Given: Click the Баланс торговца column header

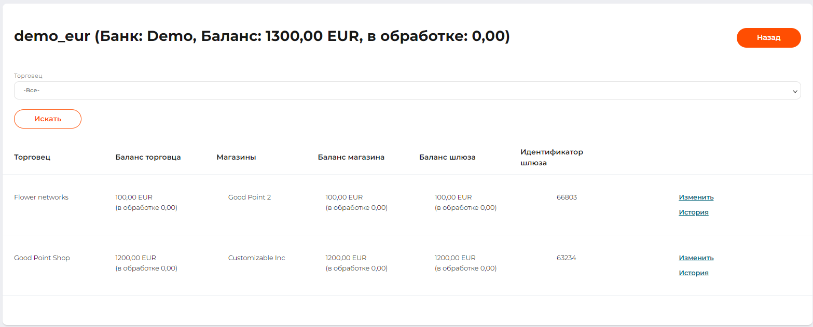Looking at the screenshot, I should pyautogui.click(x=148, y=158).
